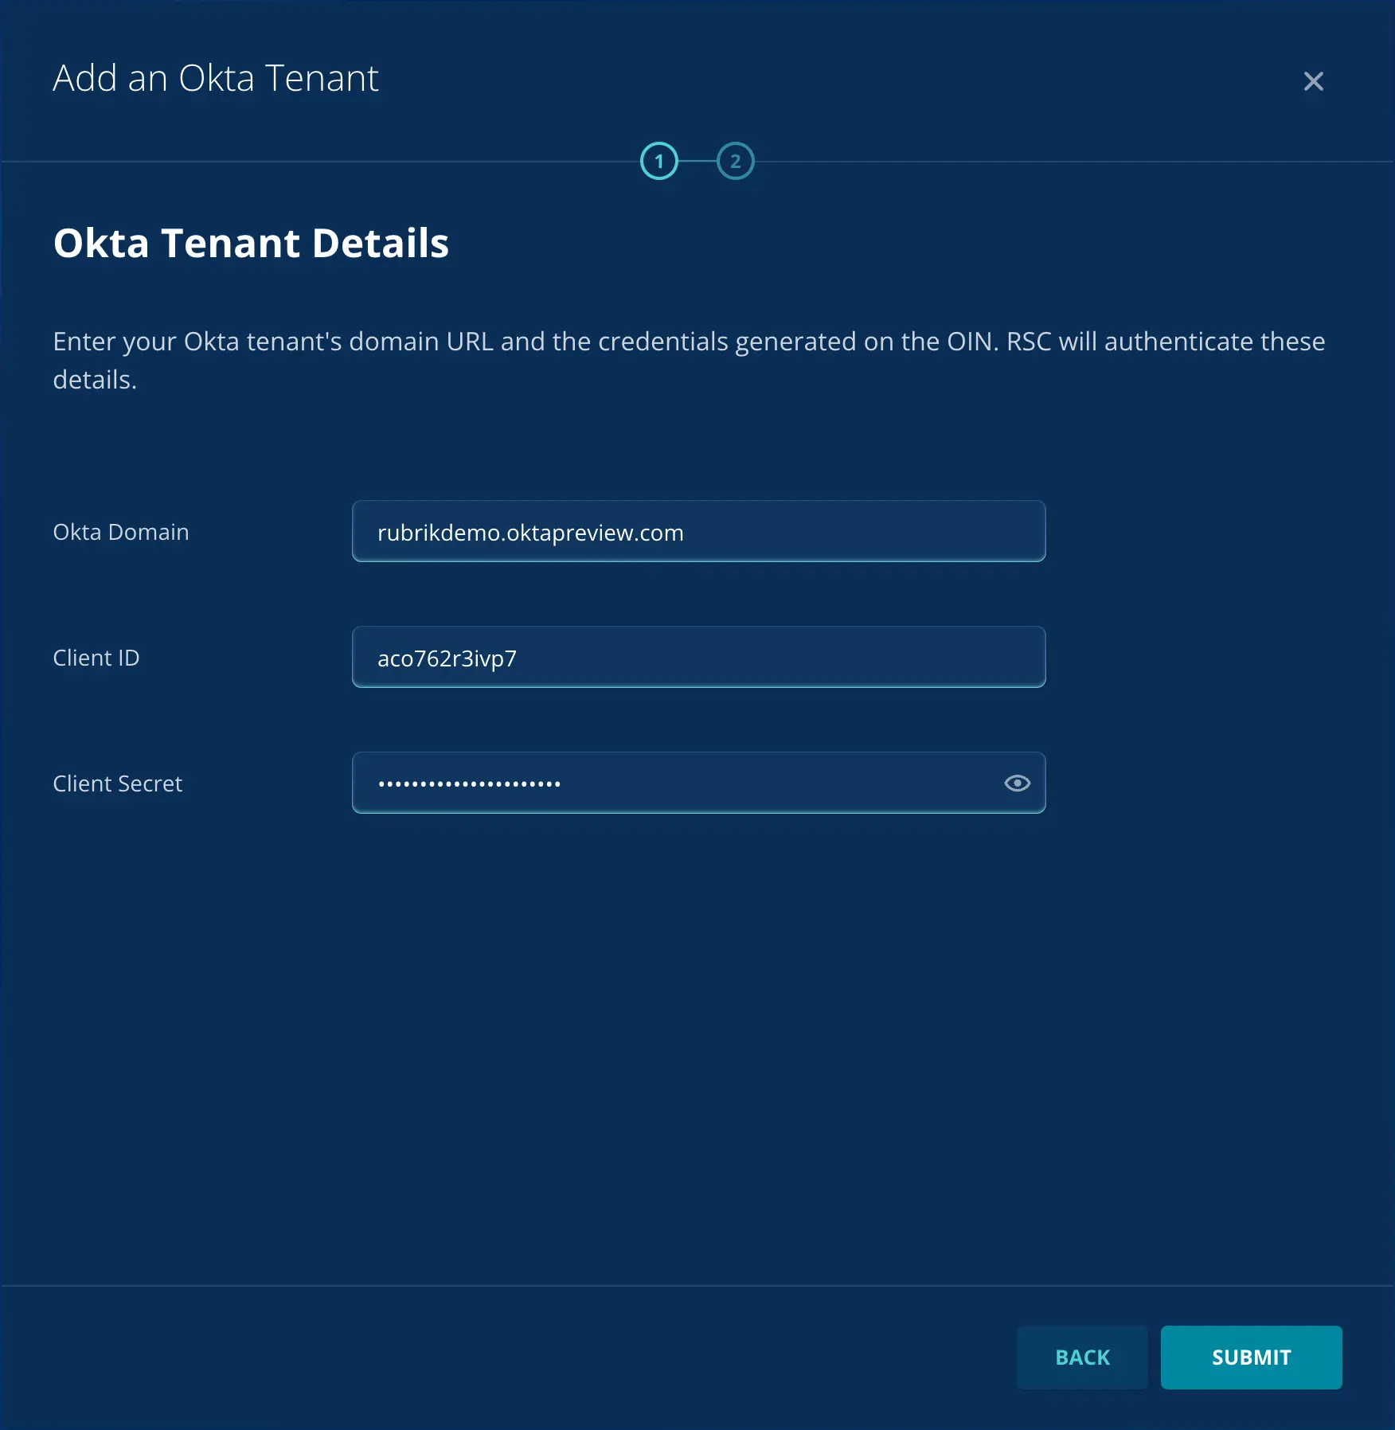This screenshot has width=1395, height=1430.
Task: Focus the Okta Domain input field
Action: tap(698, 531)
